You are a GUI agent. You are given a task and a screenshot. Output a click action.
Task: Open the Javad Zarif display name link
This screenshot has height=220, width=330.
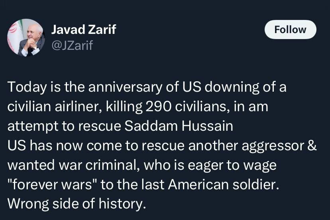tap(84, 29)
